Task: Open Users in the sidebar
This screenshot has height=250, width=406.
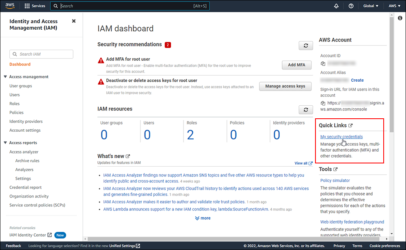Action: point(15,95)
